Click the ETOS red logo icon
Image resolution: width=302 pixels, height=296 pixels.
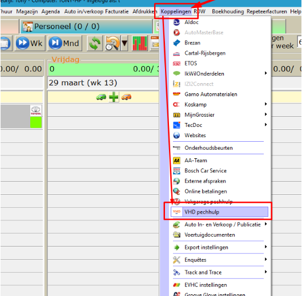coord(176,63)
